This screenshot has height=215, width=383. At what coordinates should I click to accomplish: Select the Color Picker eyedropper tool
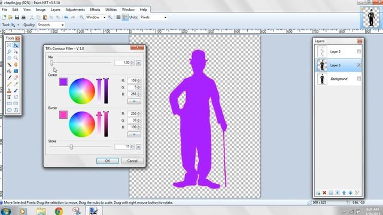[x=16, y=84]
